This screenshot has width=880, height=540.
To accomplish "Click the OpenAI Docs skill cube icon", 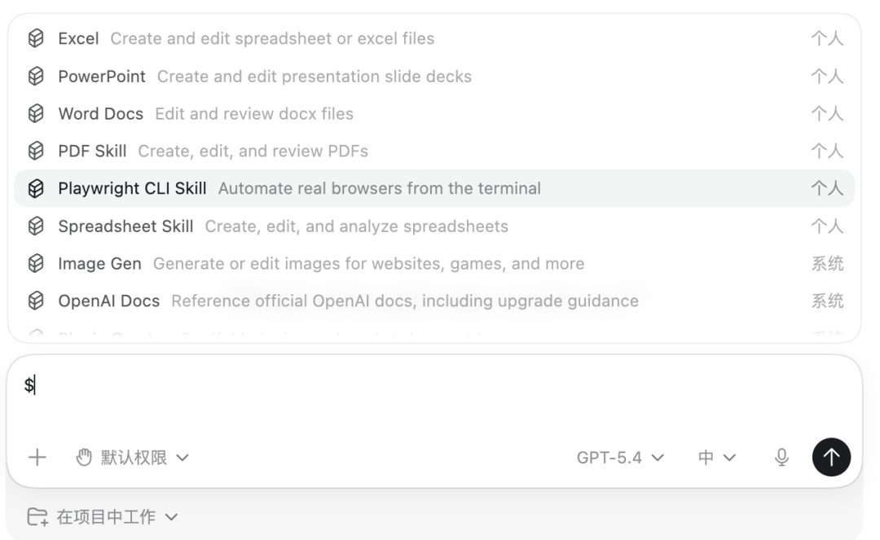I will 35,301.
